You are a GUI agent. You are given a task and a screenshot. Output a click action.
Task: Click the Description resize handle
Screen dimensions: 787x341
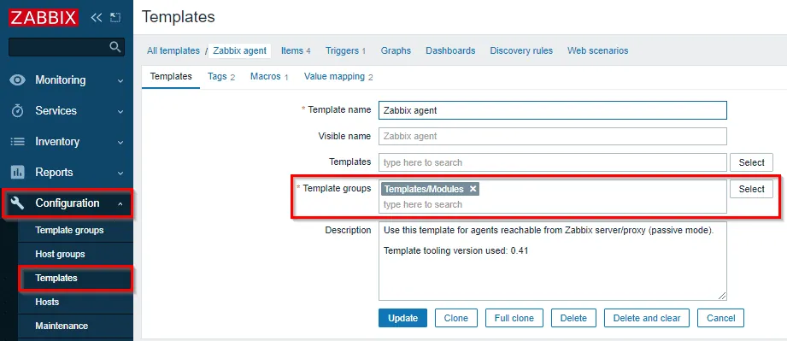coord(722,297)
